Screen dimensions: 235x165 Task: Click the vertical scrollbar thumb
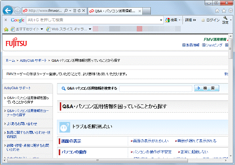pyautogui.click(x=230, y=49)
